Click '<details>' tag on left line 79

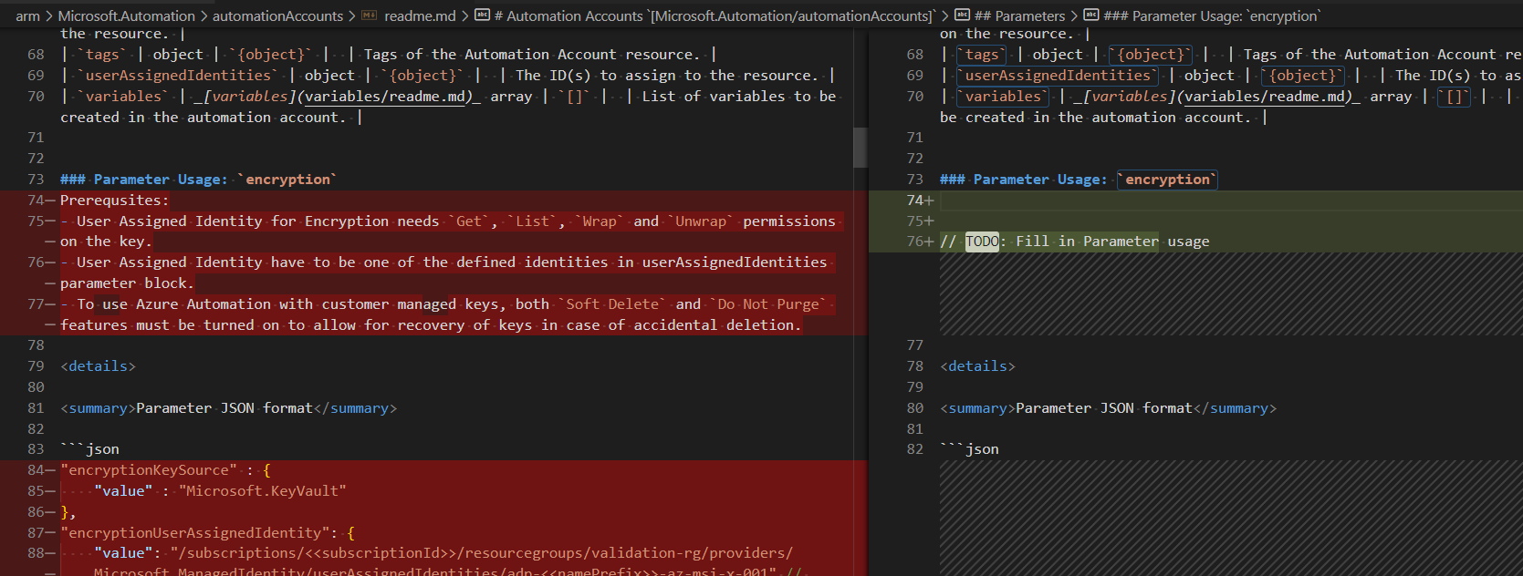point(98,366)
